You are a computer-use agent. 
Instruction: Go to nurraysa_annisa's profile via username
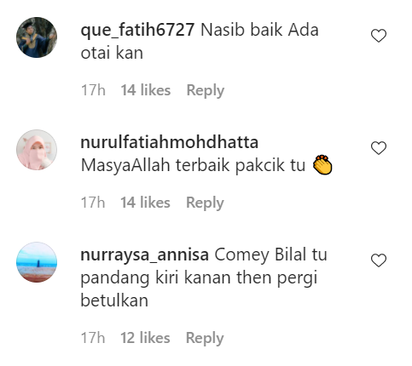pos(145,254)
